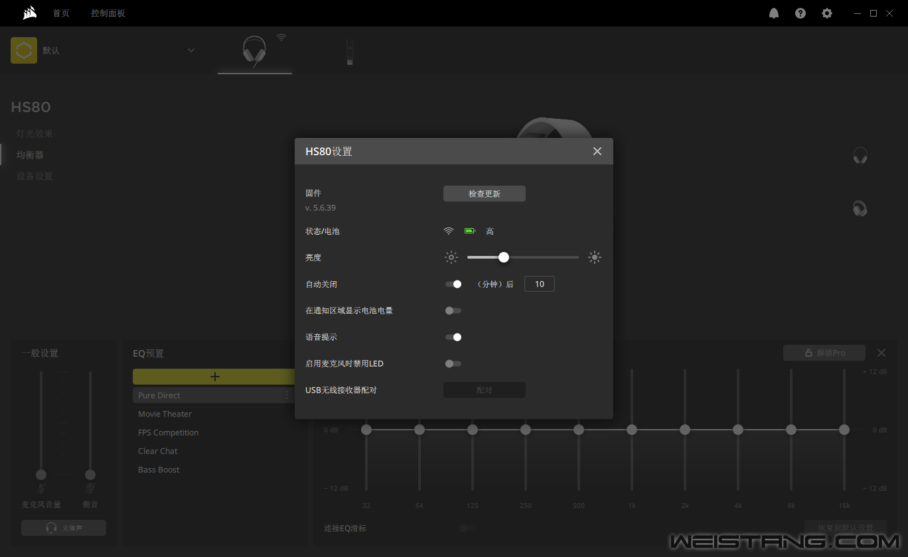Minimize the iCUE window
This screenshot has width=908, height=557.
(x=858, y=13)
